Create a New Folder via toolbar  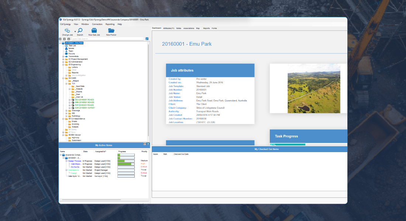pos(111,31)
